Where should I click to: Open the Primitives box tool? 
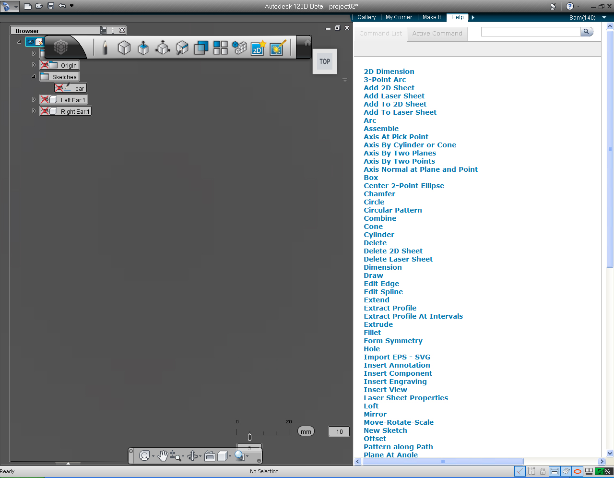(124, 48)
